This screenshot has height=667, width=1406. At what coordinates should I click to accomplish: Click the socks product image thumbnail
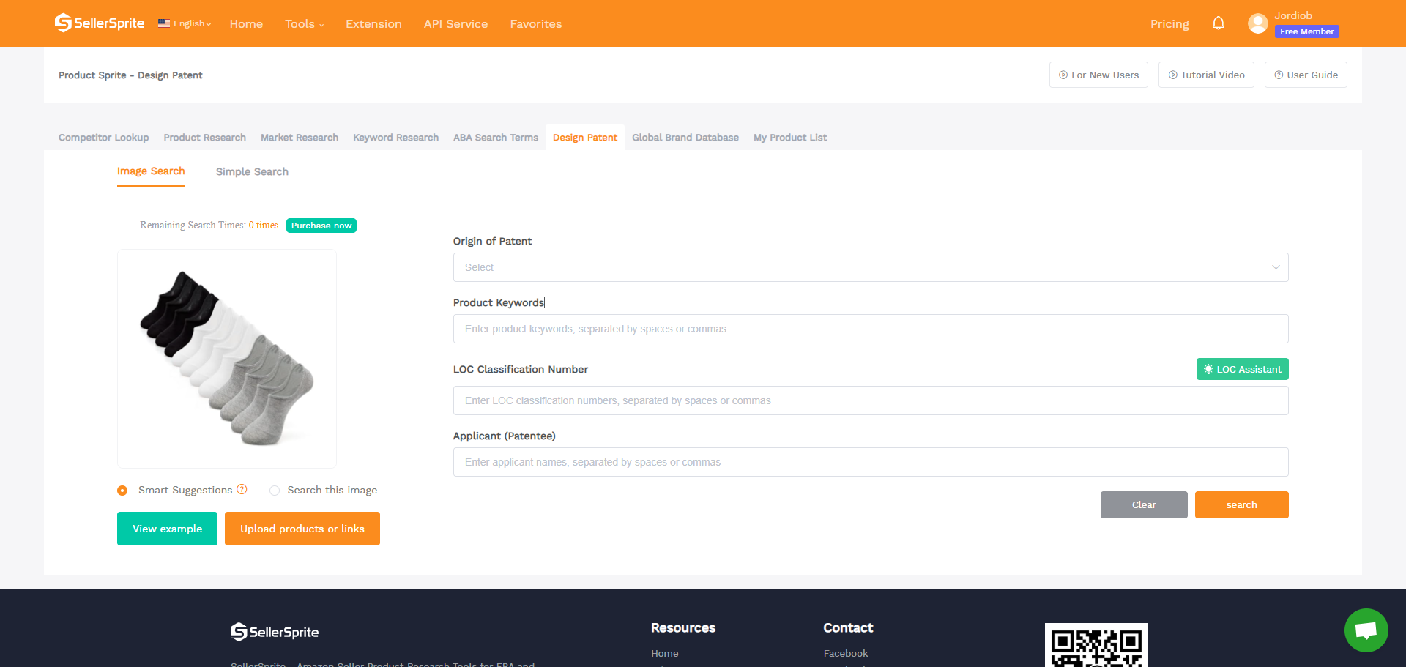227,359
